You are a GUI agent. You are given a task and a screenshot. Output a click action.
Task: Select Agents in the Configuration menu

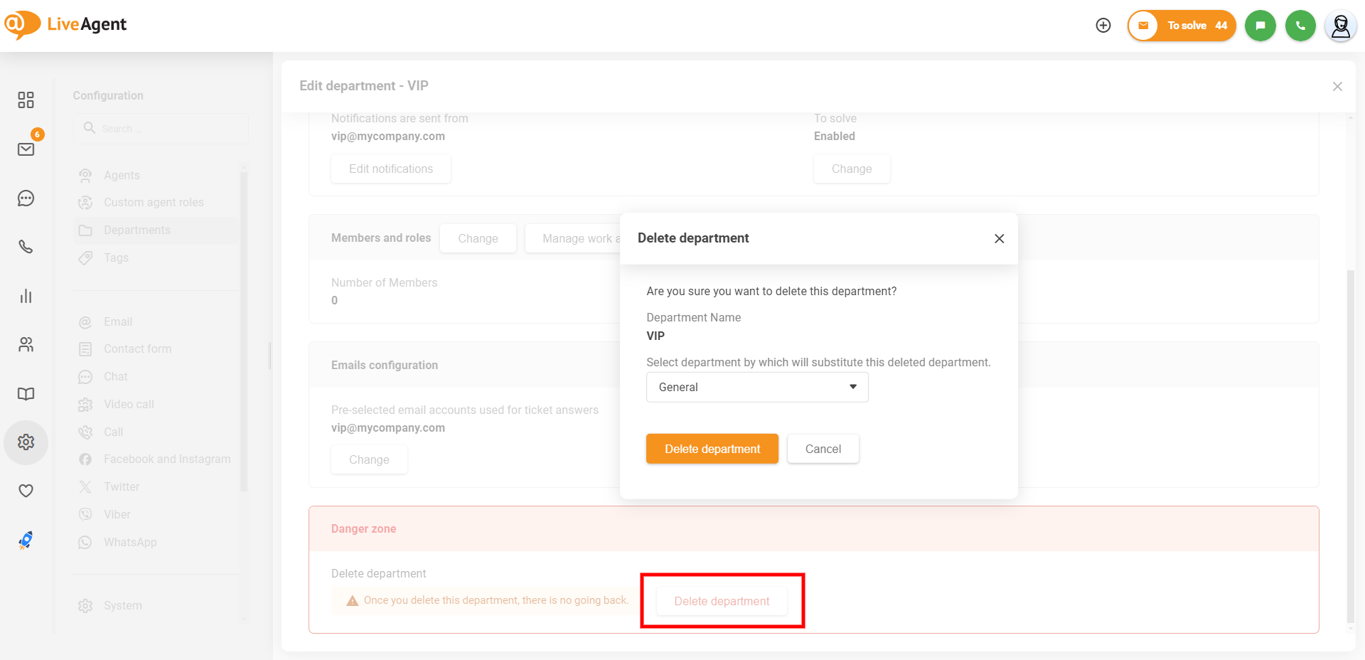pyautogui.click(x=122, y=175)
